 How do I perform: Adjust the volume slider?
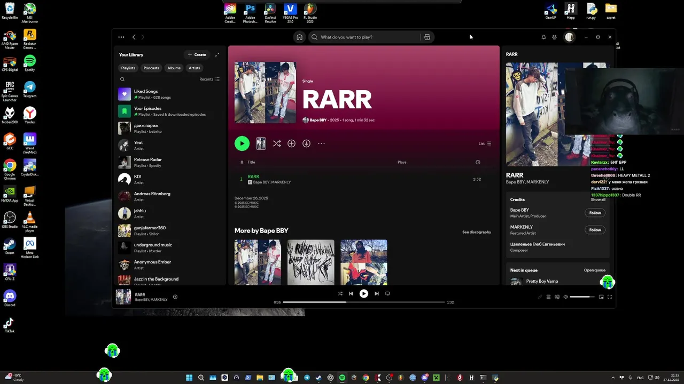click(582, 297)
